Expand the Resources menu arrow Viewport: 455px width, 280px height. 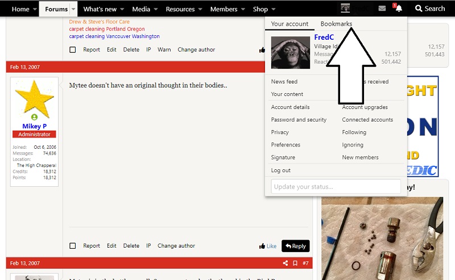pyautogui.click(x=200, y=9)
